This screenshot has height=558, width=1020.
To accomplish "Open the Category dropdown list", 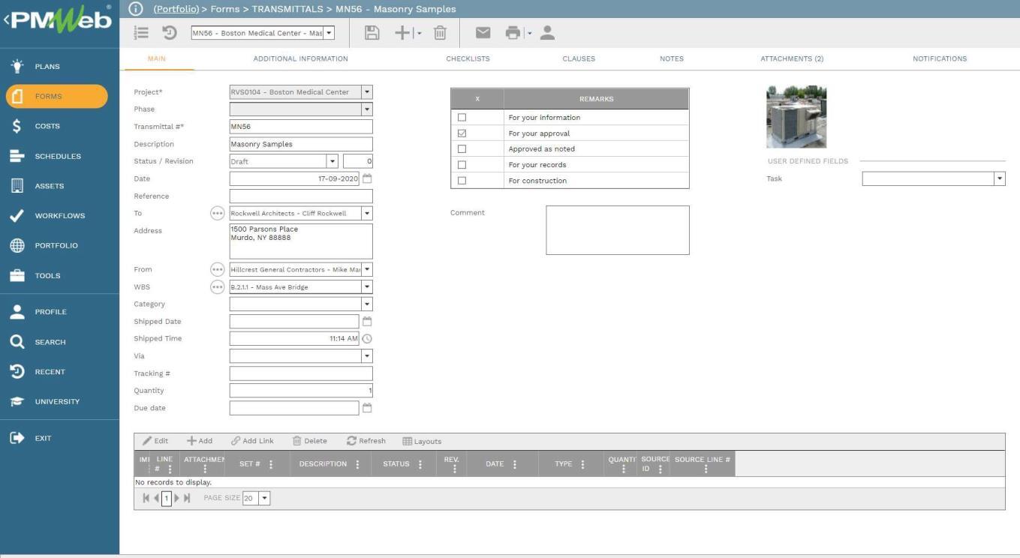I will [366, 304].
